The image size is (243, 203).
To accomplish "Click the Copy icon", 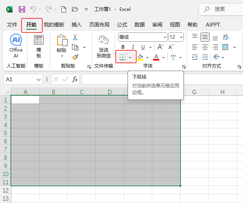I will coord(75,47).
